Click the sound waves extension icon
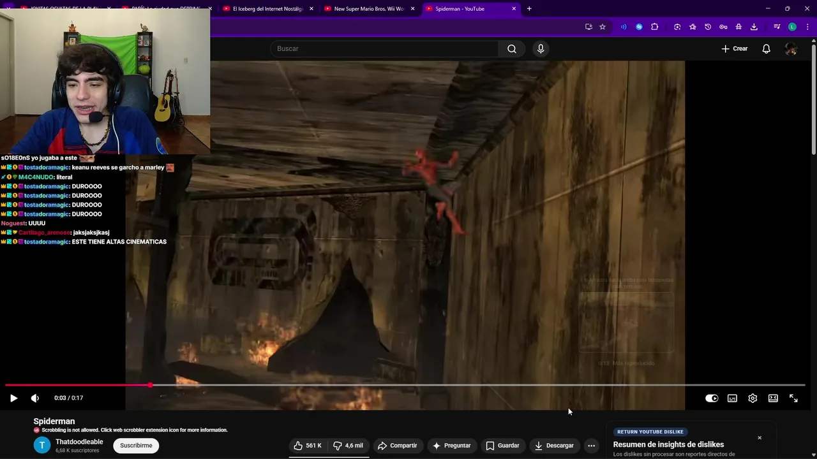This screenshot has width=817, height=459. (624, 27)
